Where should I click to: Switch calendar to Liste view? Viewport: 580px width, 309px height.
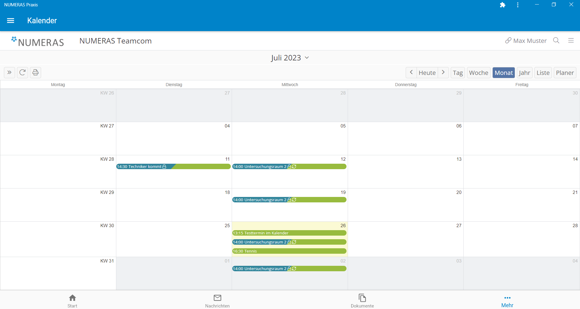pyautogui.click(x=543, y=72)
